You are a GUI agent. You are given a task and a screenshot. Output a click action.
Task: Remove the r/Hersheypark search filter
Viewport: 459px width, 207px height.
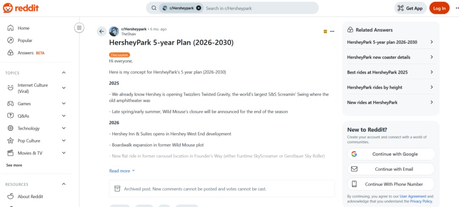[x=199, y=8]
